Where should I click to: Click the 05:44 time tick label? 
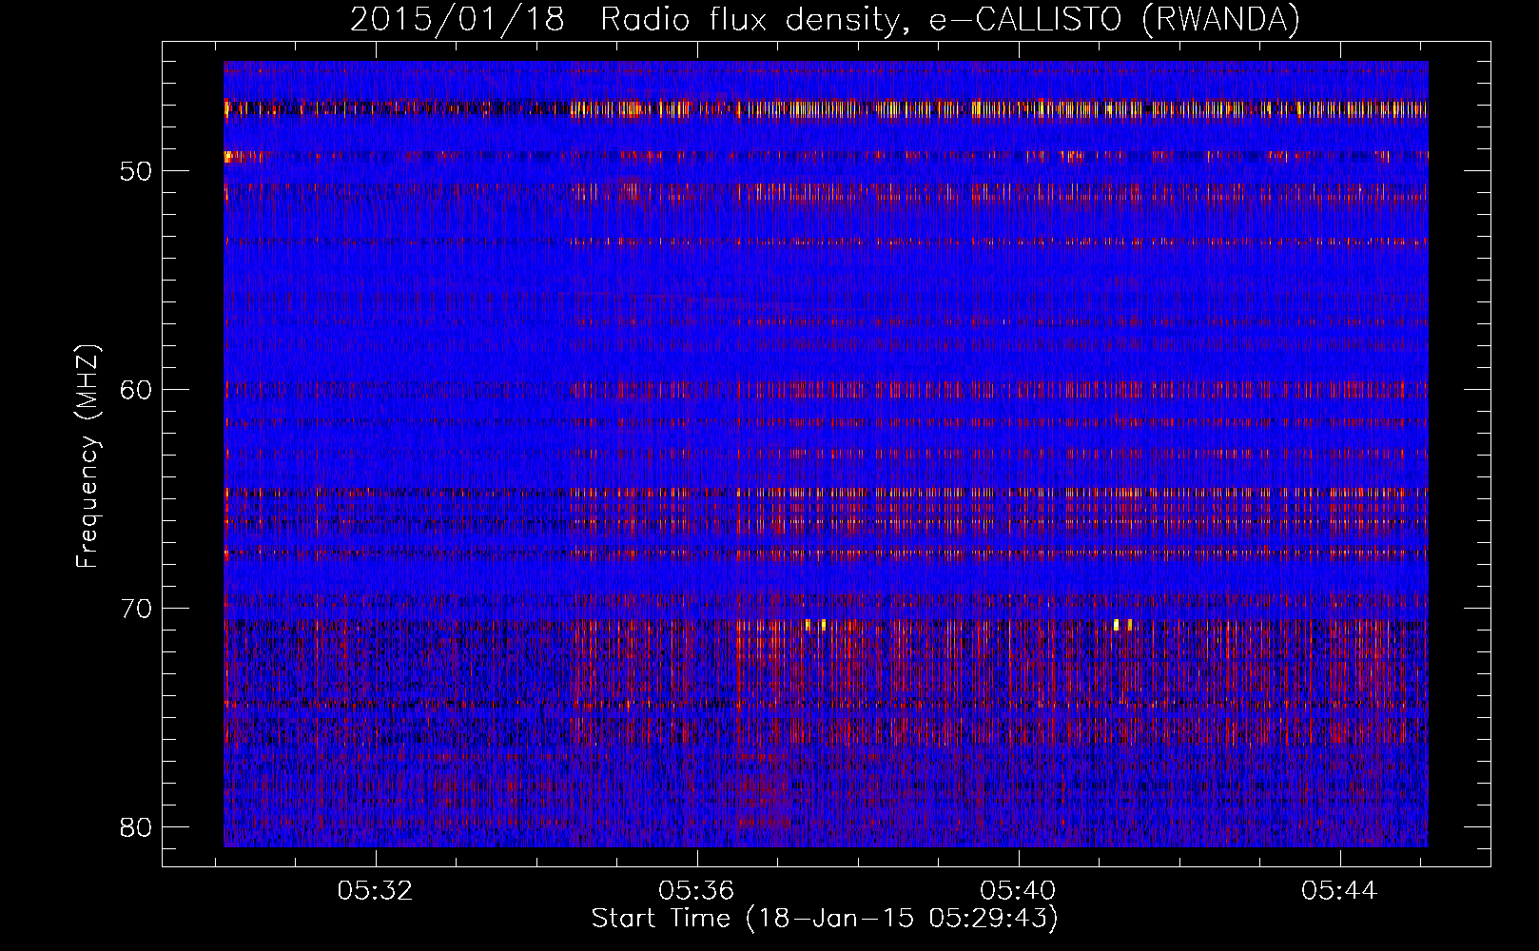click(1340, 891)
